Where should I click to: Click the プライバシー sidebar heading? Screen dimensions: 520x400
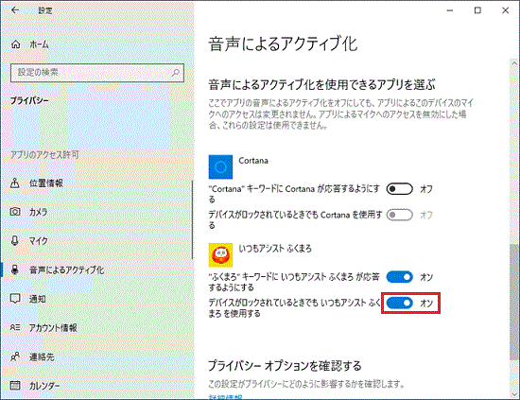29,100
